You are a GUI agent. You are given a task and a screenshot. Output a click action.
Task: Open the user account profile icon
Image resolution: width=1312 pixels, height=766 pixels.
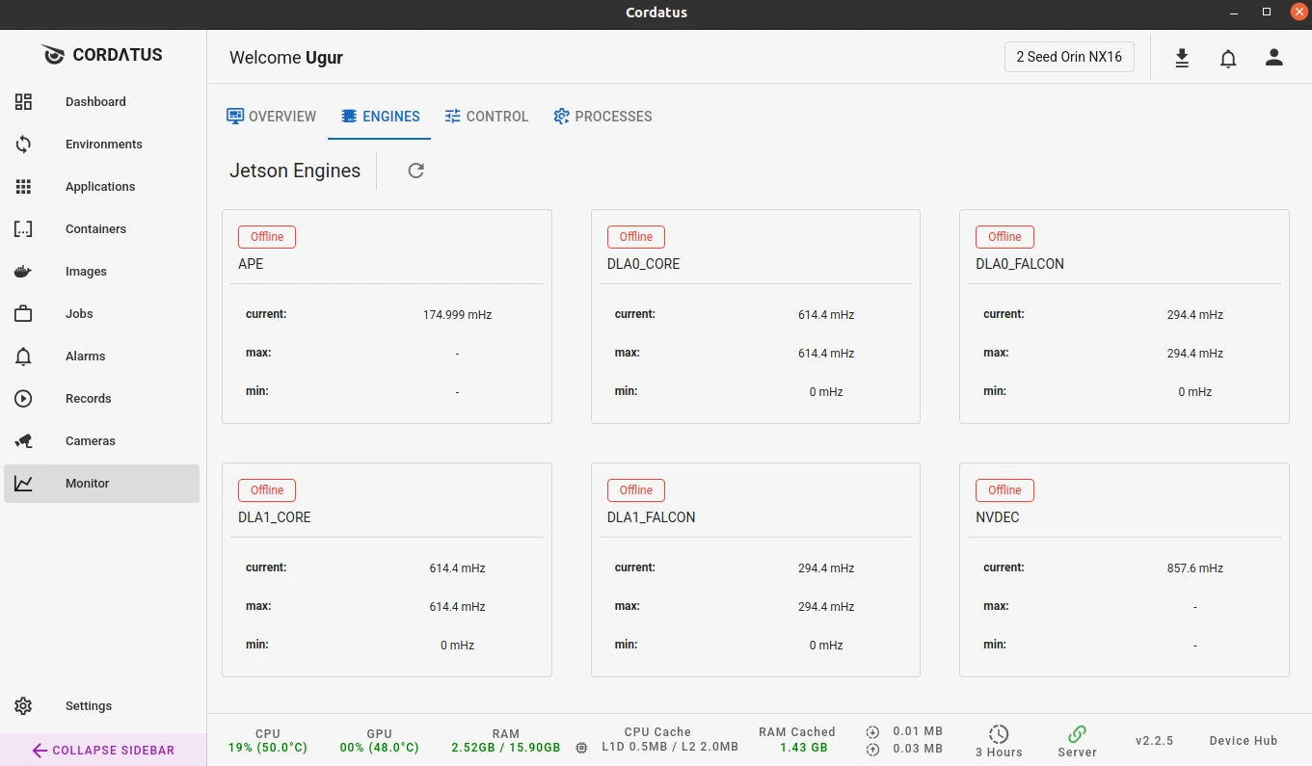[1274, 58]
